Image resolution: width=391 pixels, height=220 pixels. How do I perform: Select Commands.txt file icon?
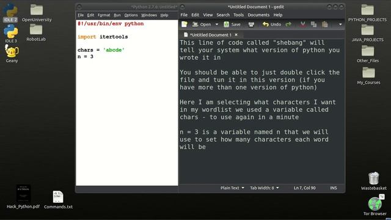pyautogui.click(x=58, y=200)
